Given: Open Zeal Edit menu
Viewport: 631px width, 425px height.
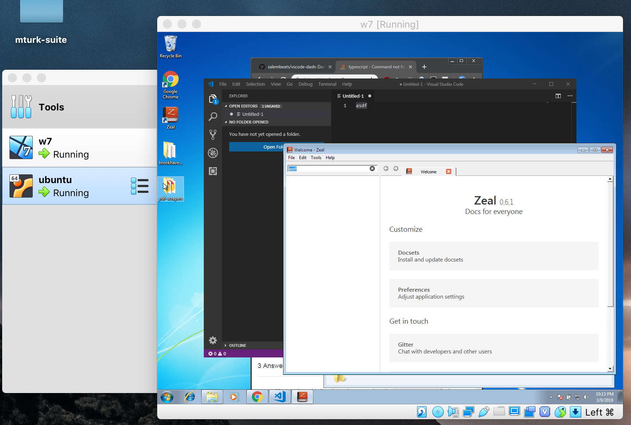Looking at the screenshot, I should tap(303, 158).
